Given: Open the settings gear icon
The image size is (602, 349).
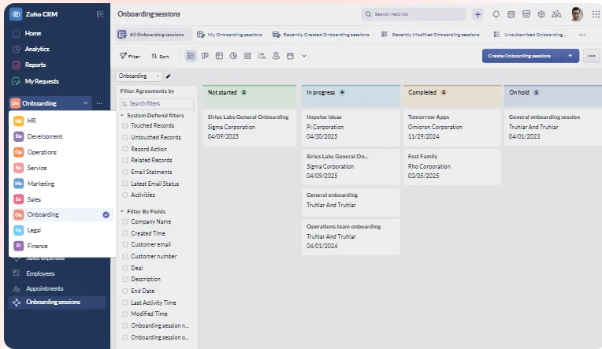Looking at the screenshot, I should coord(541,14).
